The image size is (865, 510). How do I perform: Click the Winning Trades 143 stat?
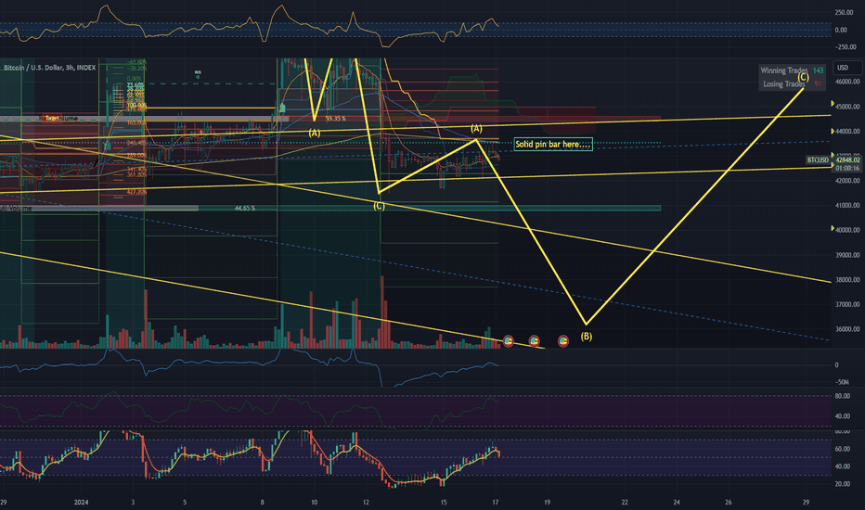point(792,70)
